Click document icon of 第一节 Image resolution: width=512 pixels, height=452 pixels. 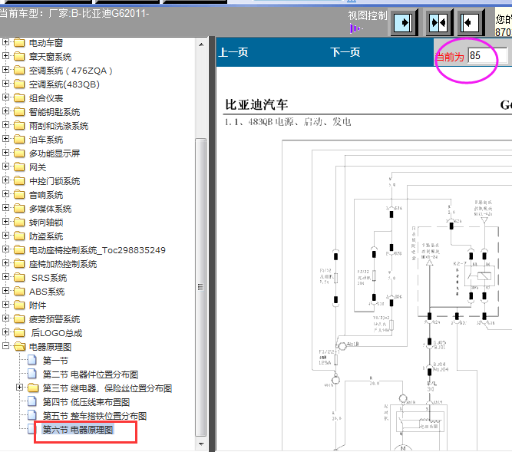point(32,360)
